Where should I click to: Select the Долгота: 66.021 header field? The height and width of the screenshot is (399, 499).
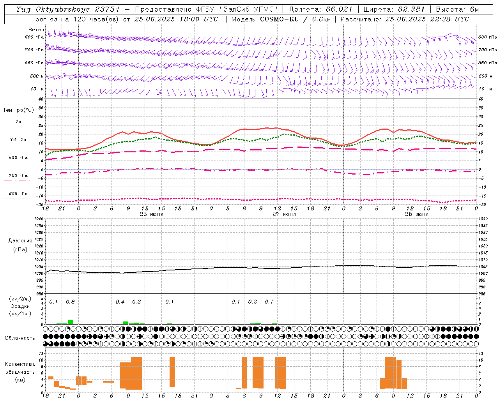point(320,9)
